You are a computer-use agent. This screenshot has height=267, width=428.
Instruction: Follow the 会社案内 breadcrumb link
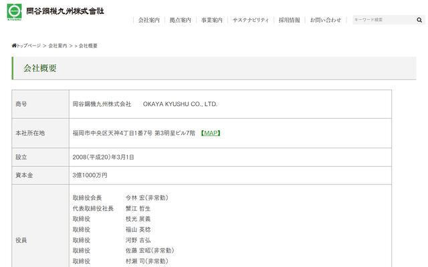[58, 46]
